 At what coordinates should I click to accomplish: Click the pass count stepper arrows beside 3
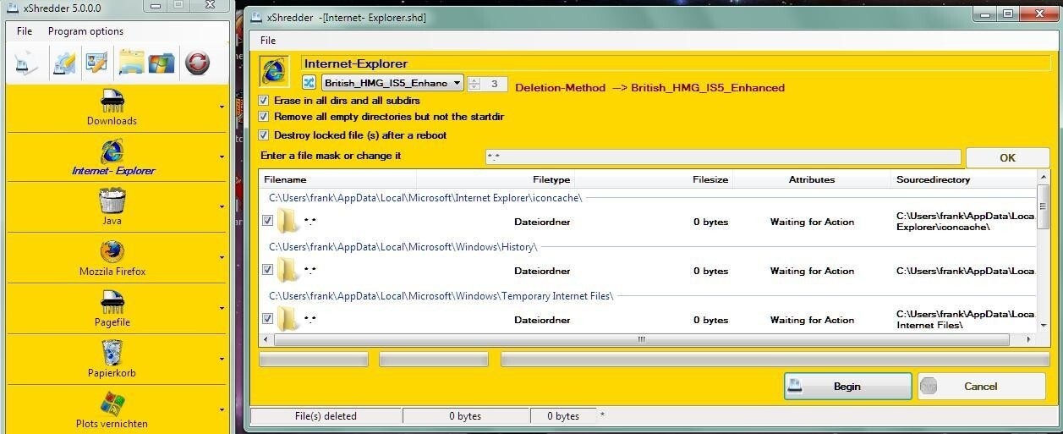click(474, 84)
